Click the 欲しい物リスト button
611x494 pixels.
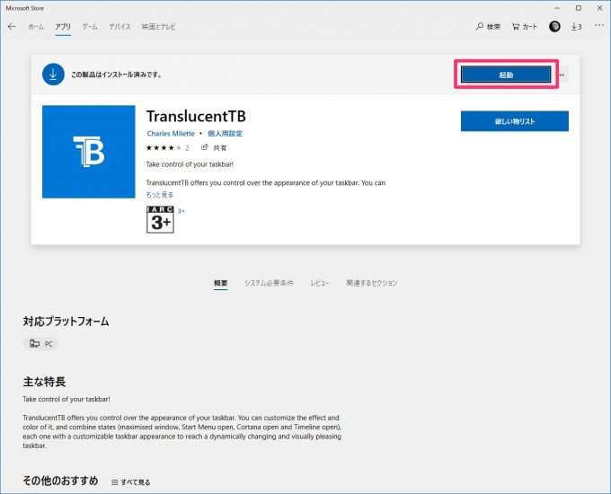pyautogui.click(x=514, y=121)
